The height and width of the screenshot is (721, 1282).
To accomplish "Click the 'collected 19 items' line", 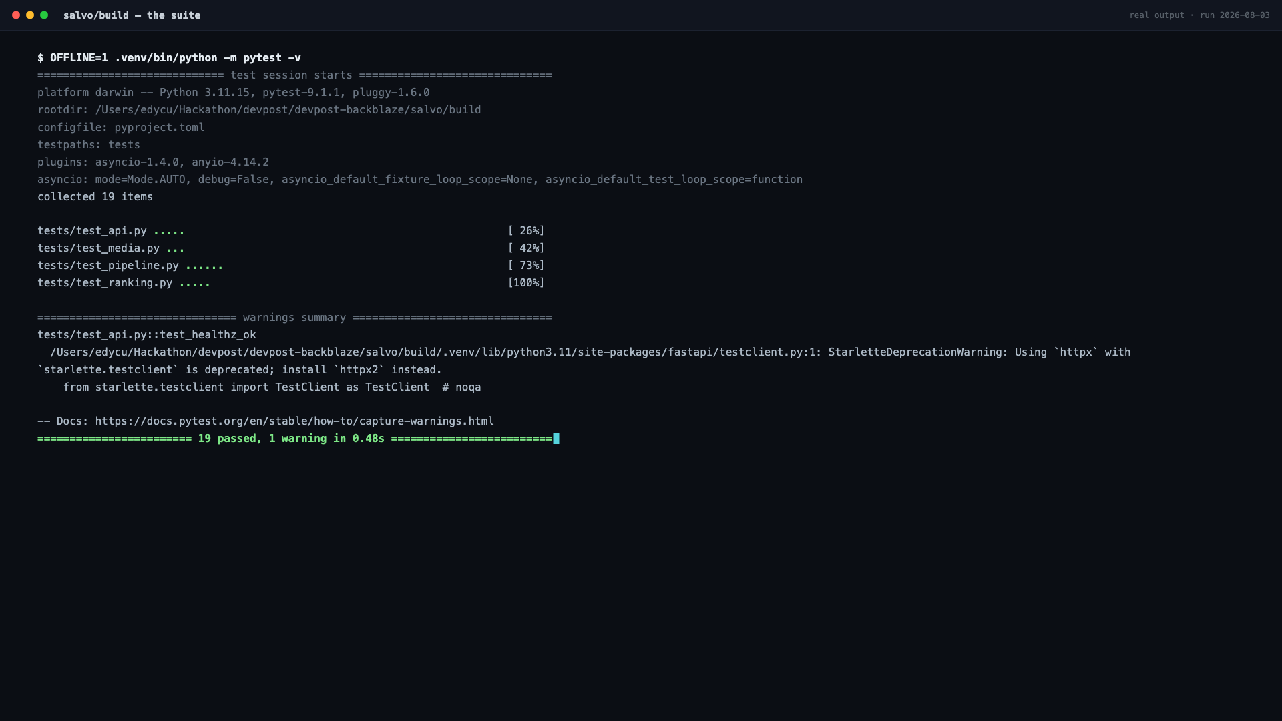I will 95,197.
